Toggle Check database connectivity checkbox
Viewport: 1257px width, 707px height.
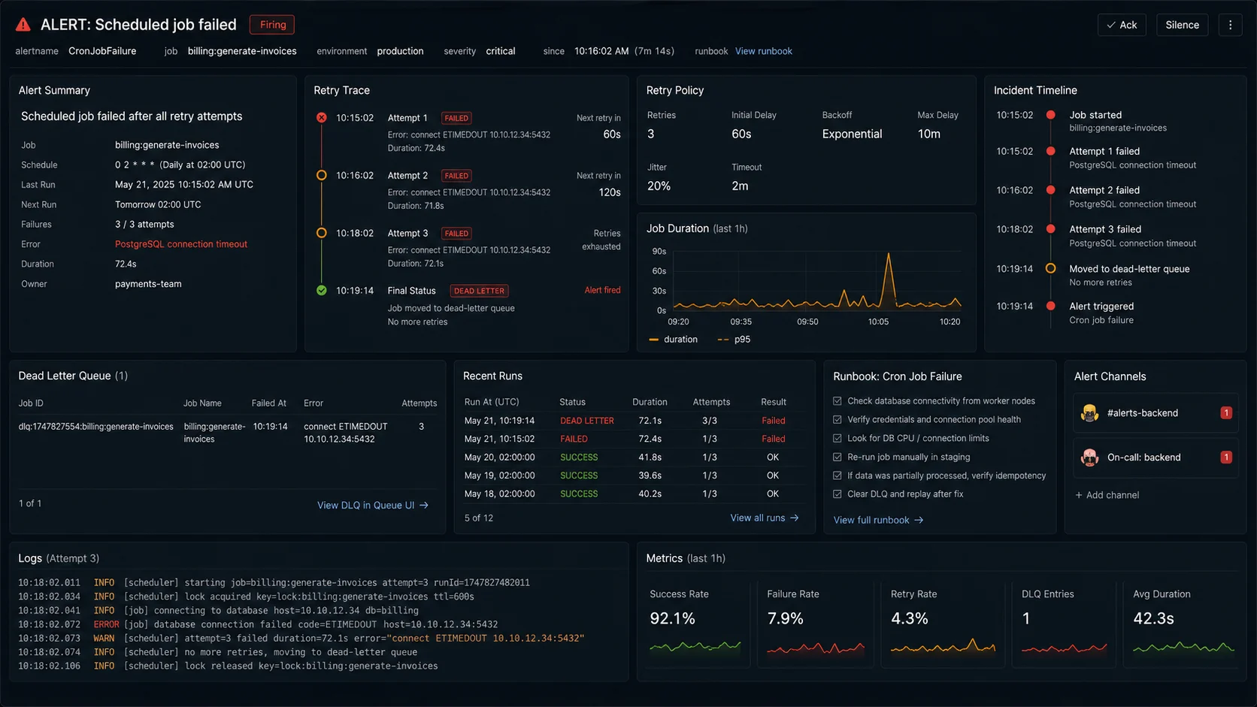[x=837, y=400]
